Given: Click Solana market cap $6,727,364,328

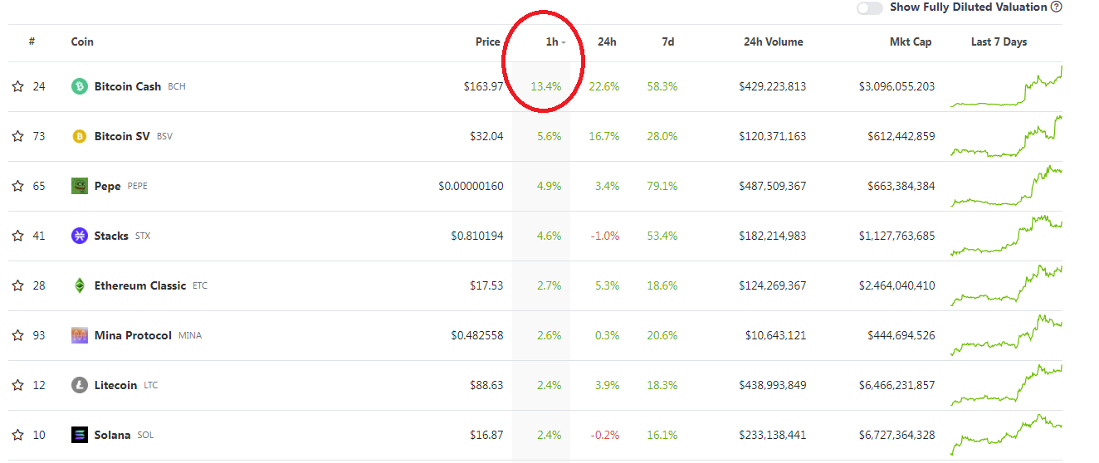Looking at the screenshot, I should pyautogui.click(x=897, y=435).
